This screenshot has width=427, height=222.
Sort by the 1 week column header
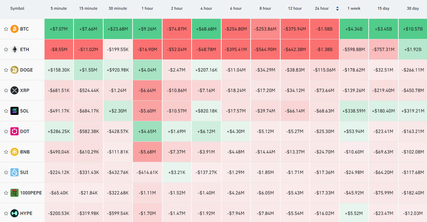(354, 8)
